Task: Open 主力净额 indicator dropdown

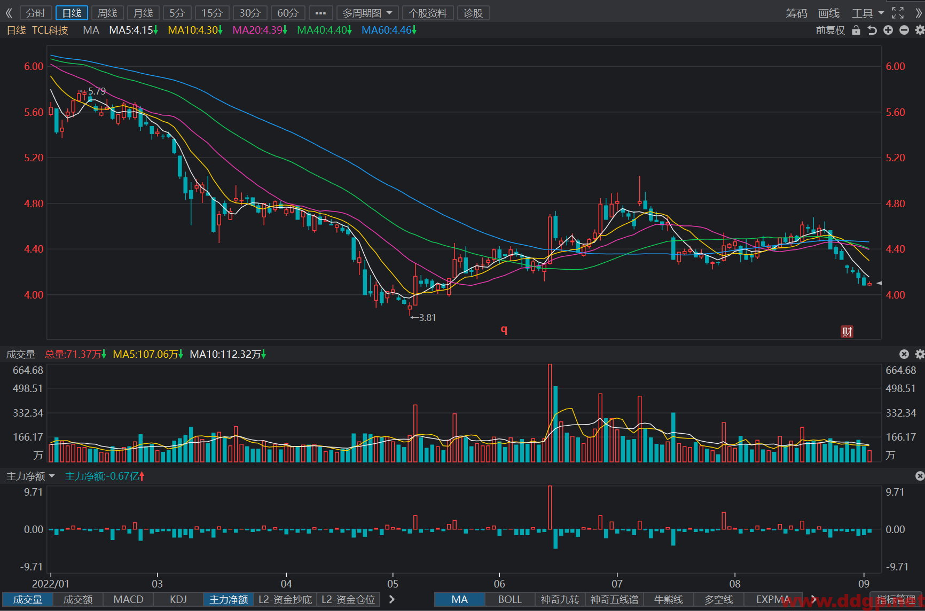Action: [x=30, y=476]
